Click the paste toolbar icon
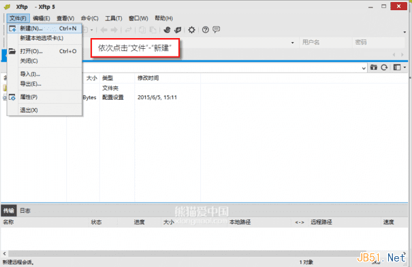 click(x=153, y=30)
